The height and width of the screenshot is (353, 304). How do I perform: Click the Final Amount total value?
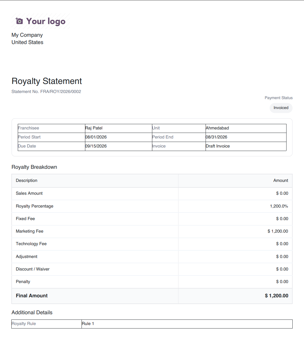coord(277,296)
